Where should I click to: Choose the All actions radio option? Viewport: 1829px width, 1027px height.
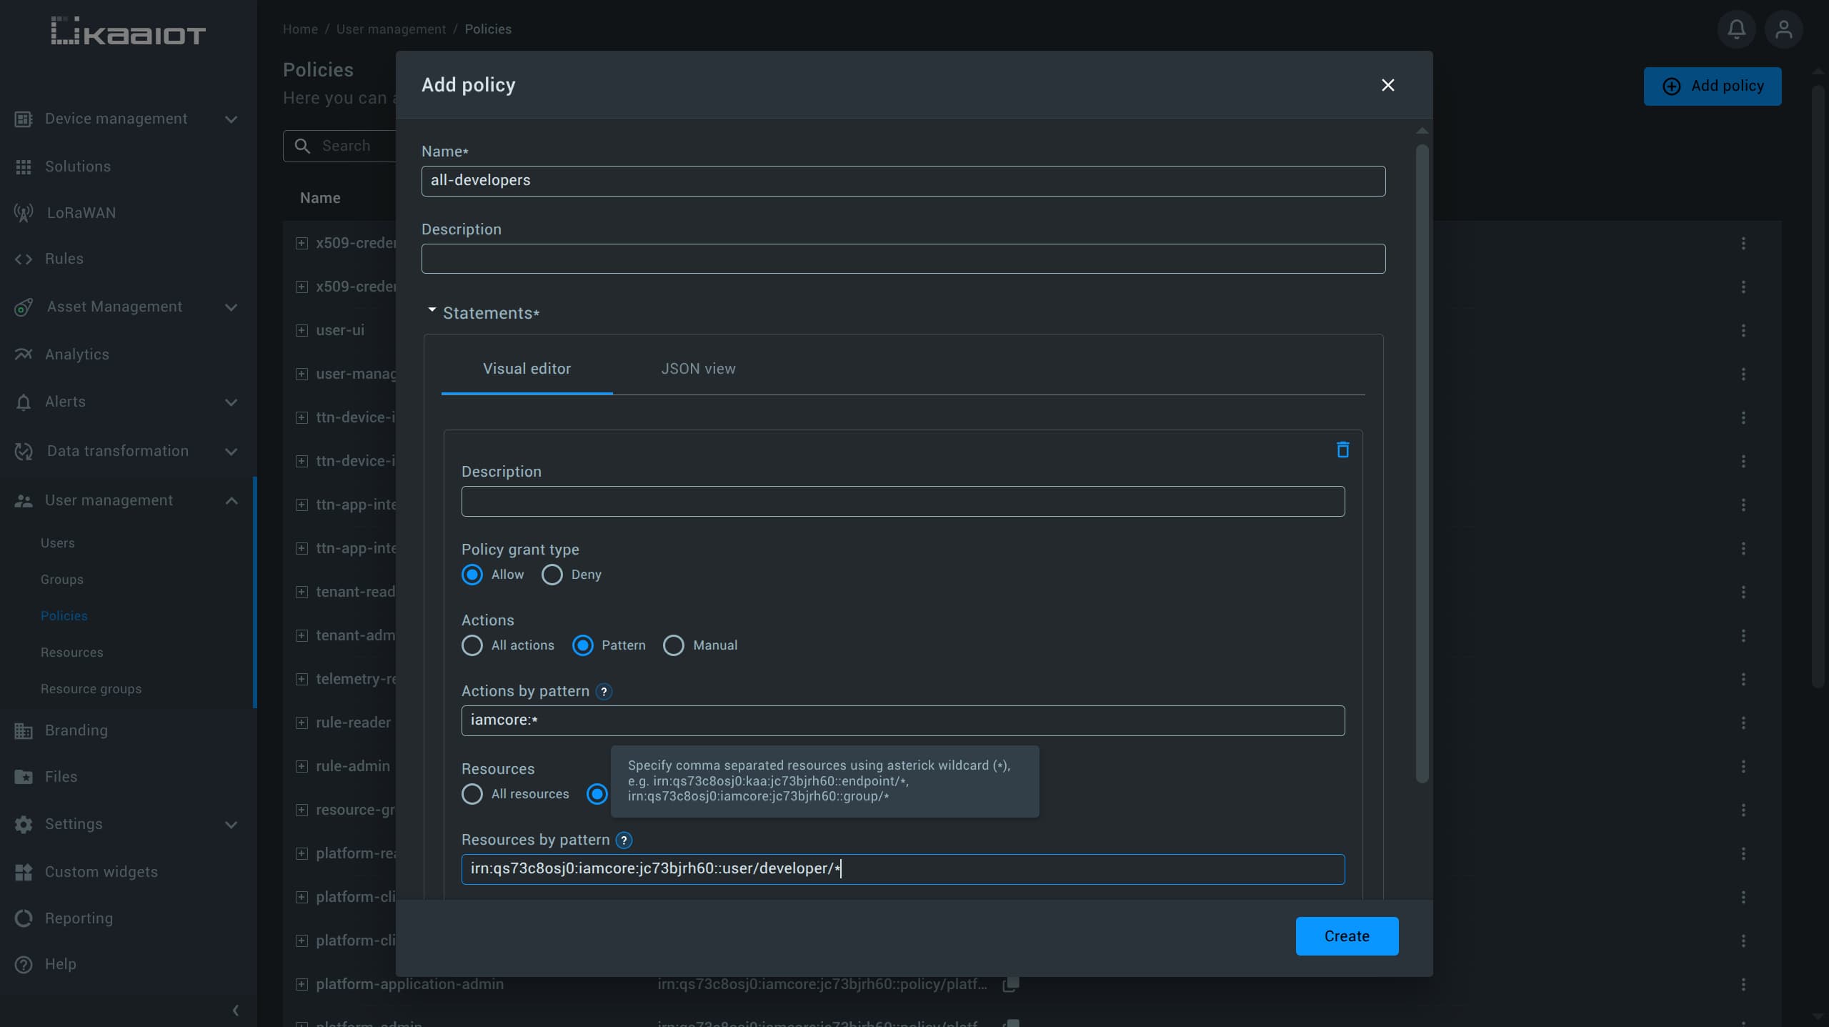pyautogui.click(x=472, y=645)
